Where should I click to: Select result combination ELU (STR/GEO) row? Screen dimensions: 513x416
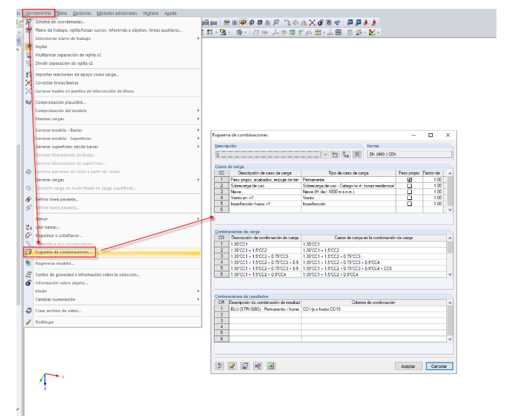click(x=331, y=309)
